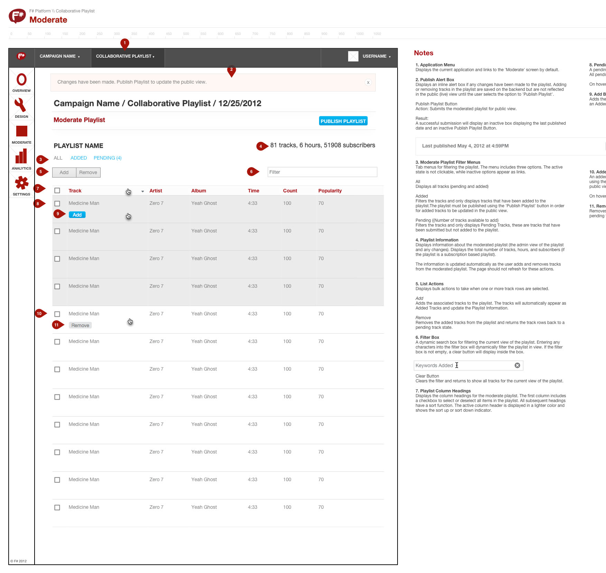Check the last Medicine Man row
Image resolution: width=606 pixels, height=573 pixels.
[x=57, y=507]
